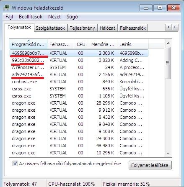Click the tab strip left arrow

pyautogui.click(x=168, y=27)
